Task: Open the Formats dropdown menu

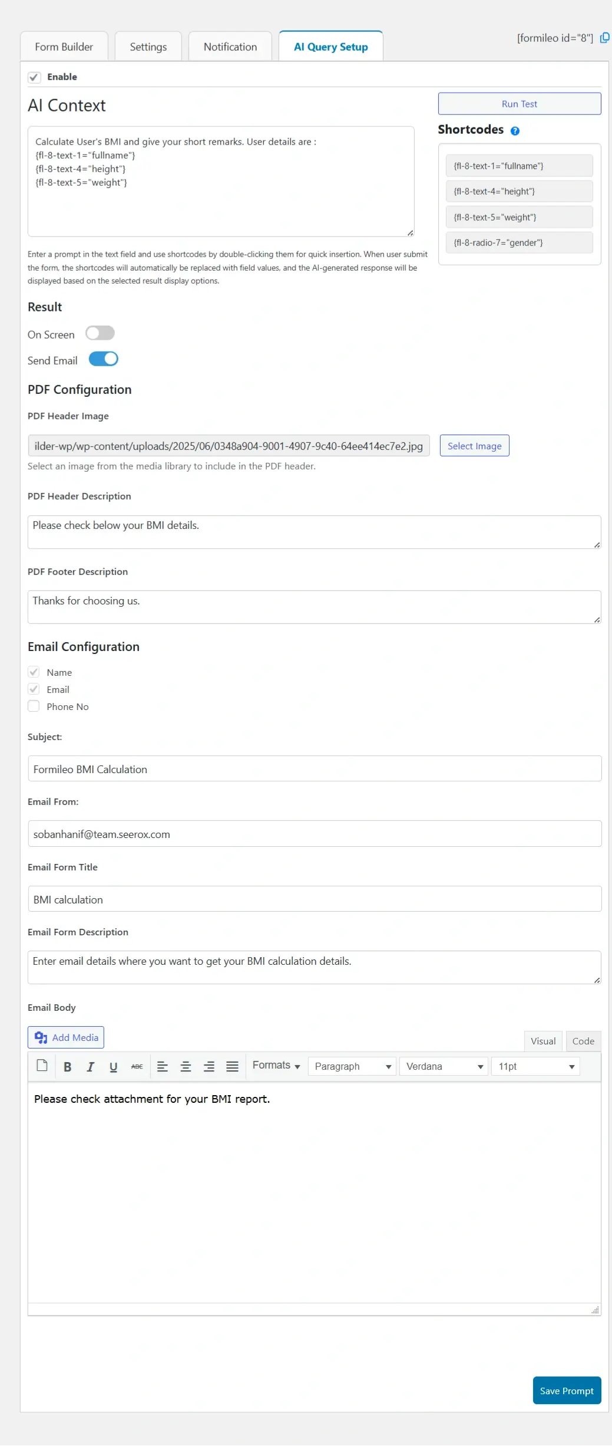Action: [x=276, y=1066]
